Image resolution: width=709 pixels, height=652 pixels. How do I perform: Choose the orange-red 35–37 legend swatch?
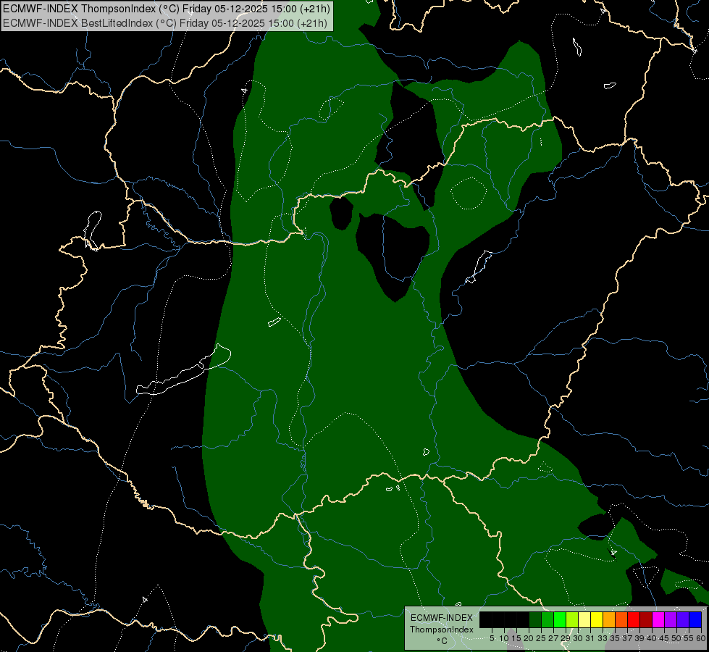tap(621, 619)
